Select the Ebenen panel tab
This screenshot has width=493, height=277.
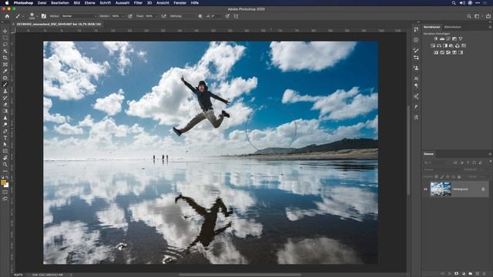pyautogui.click(x=428, y=154)
